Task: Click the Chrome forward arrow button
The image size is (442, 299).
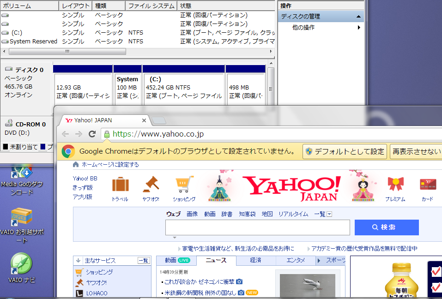Action: (x=79, y=134)
